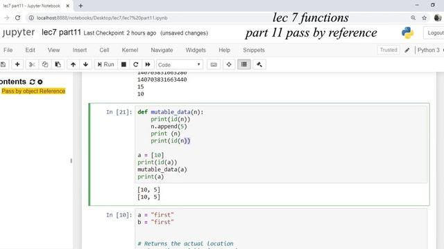Run the current cell
The height and width of the screenshot is (249, 444).
click(x=106, y=64)
